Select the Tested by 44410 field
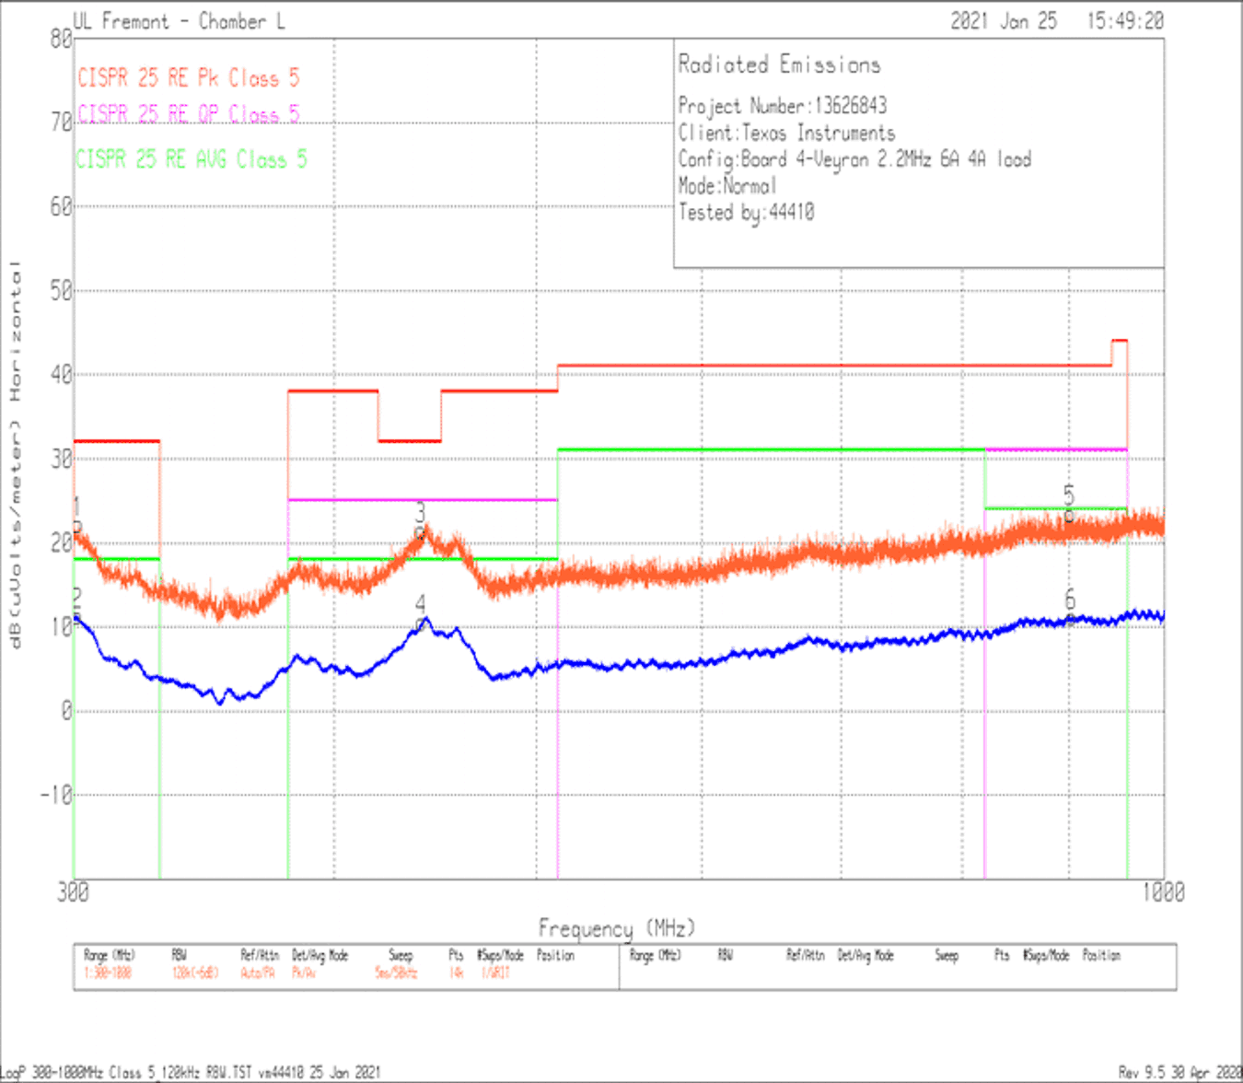 [748, 213]
